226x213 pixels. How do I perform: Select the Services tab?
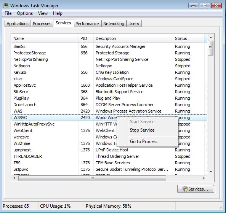pos(63,23)
